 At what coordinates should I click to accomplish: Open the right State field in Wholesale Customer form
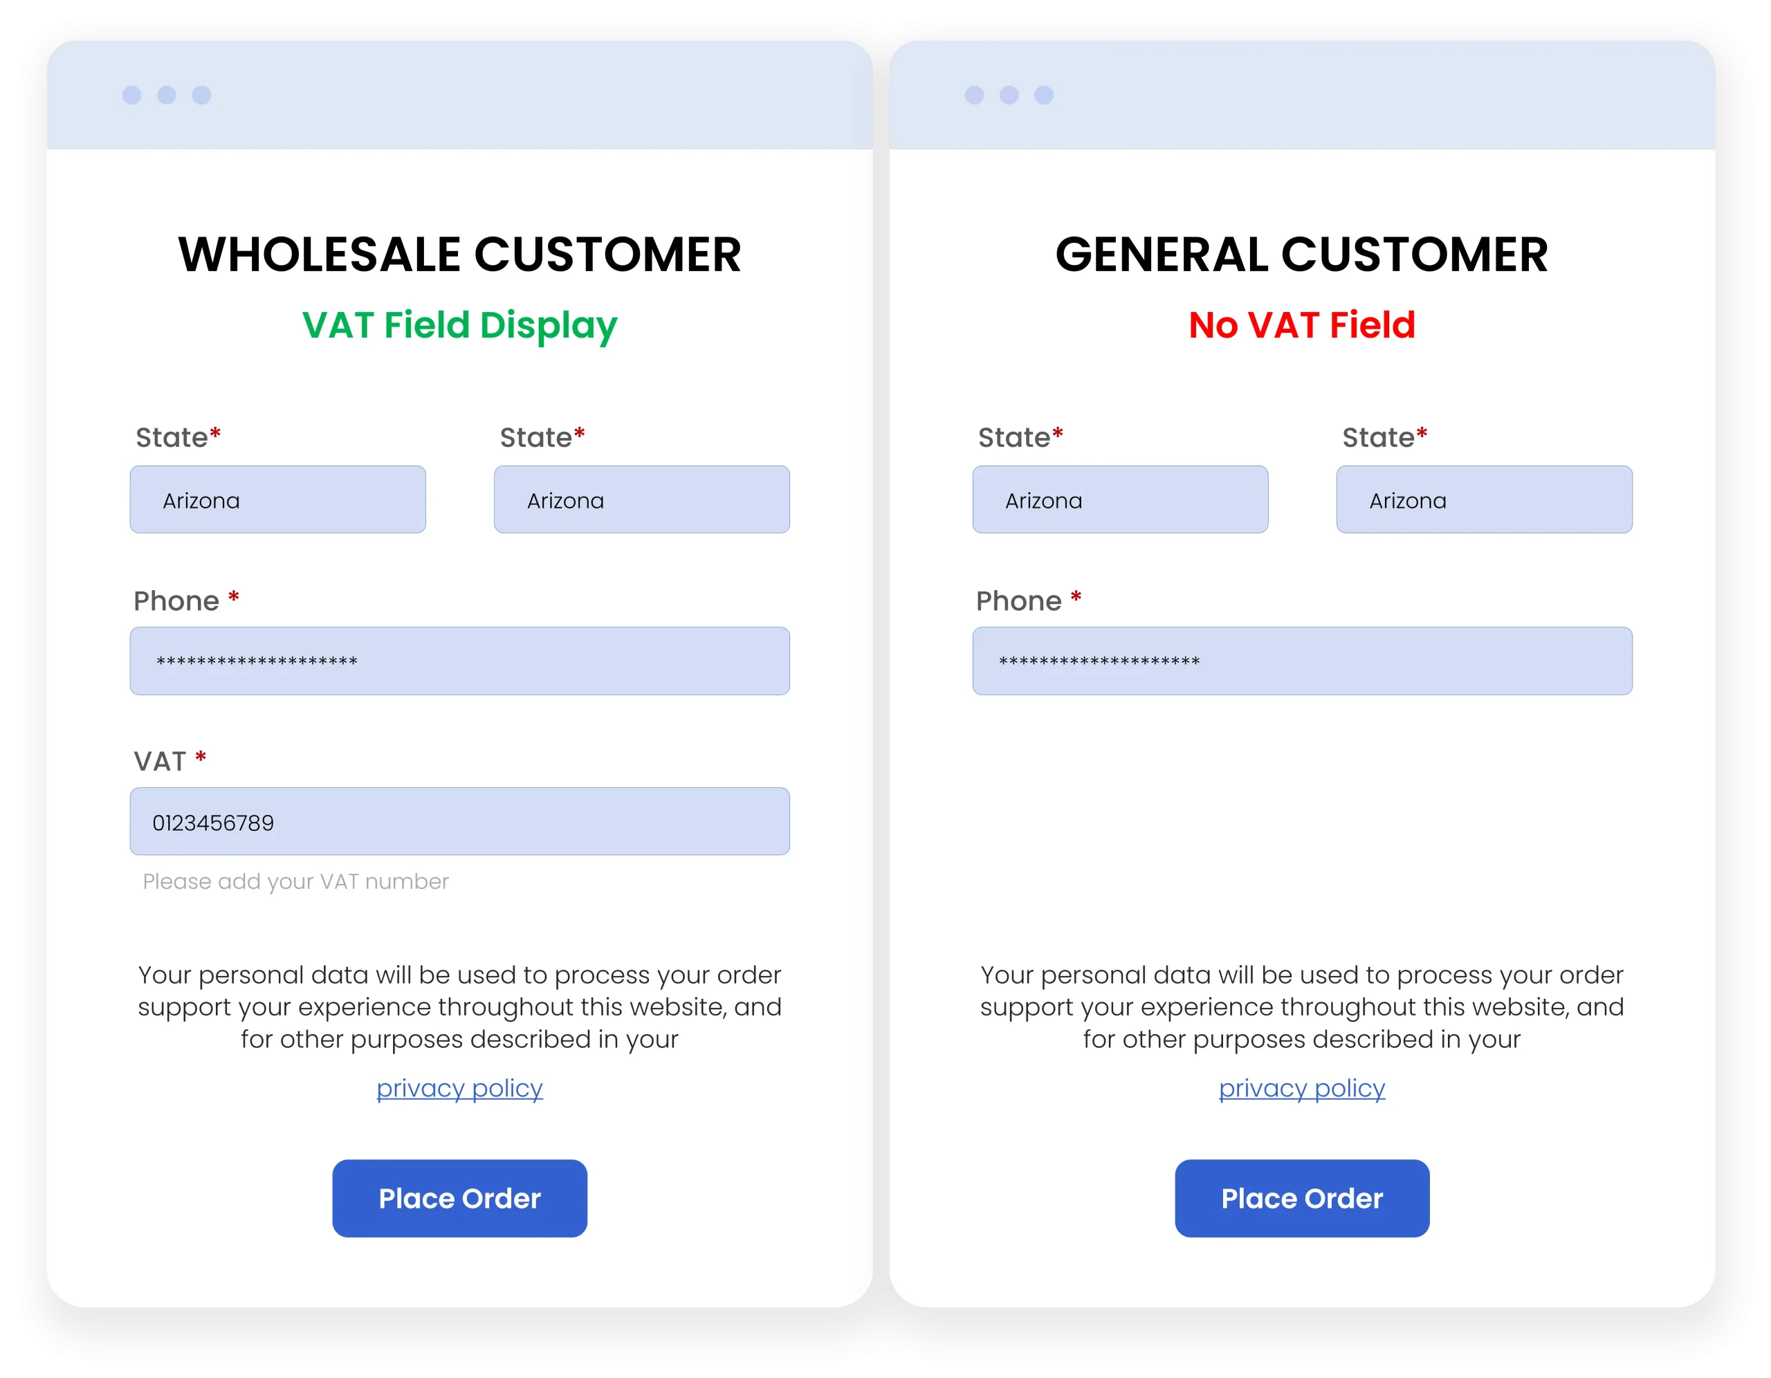(x=641, y=499)
